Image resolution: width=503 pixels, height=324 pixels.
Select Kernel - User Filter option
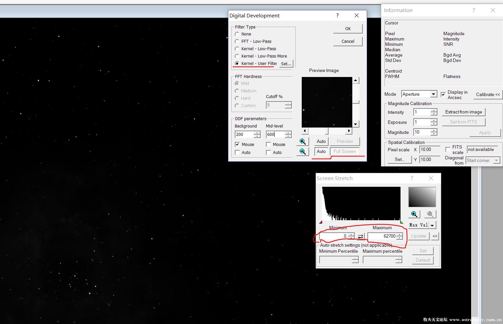coord(237,64)
